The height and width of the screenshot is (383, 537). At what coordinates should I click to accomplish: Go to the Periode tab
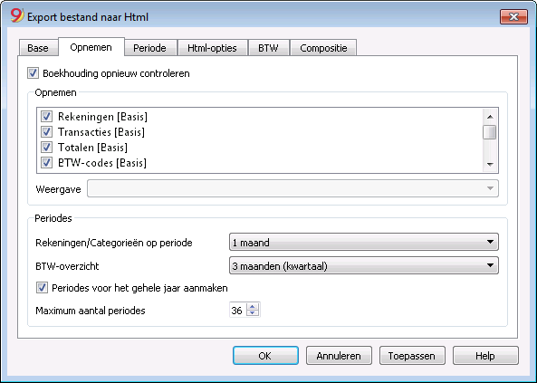(150, 48)
